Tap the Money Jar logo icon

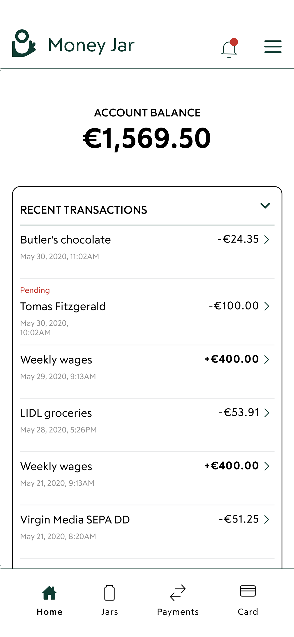pyautogui.click(x=24, y=44)
